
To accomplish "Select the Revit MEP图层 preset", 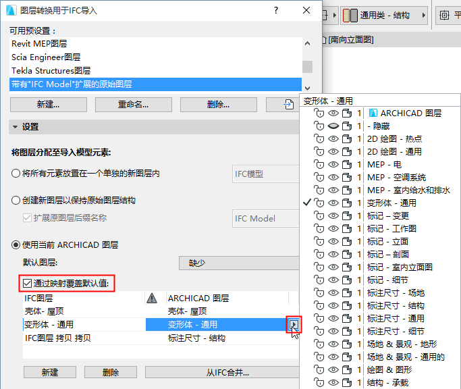I will coord(155,44).
